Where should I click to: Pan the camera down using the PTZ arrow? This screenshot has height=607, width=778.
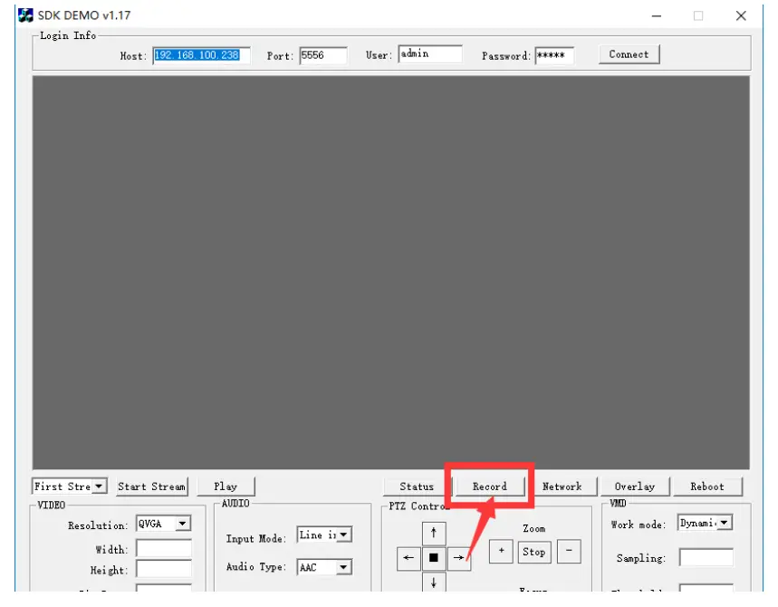[x=434, y=584]
